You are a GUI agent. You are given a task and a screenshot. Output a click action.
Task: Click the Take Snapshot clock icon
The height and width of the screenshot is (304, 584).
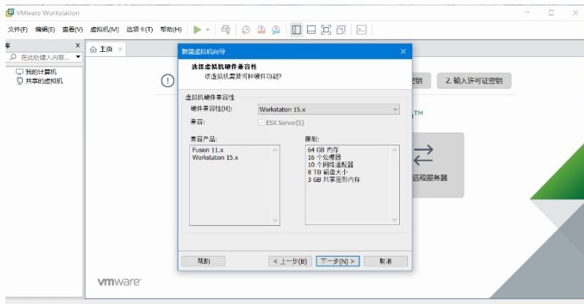[x=246, y=30]
